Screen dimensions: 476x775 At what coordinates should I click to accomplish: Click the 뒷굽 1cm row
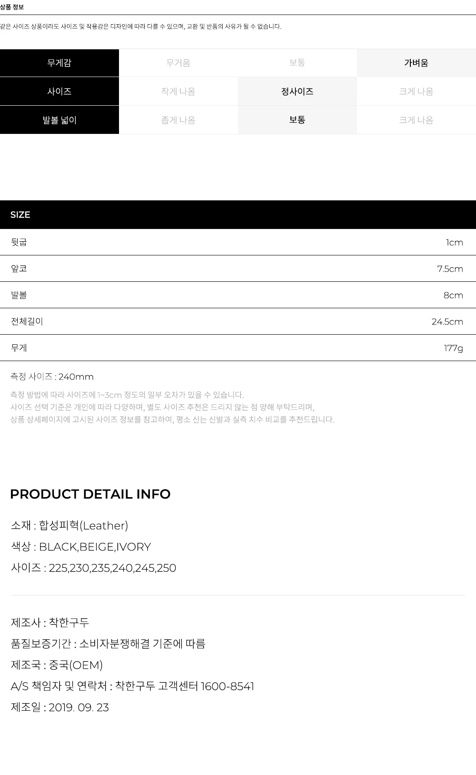coord(238,242)
